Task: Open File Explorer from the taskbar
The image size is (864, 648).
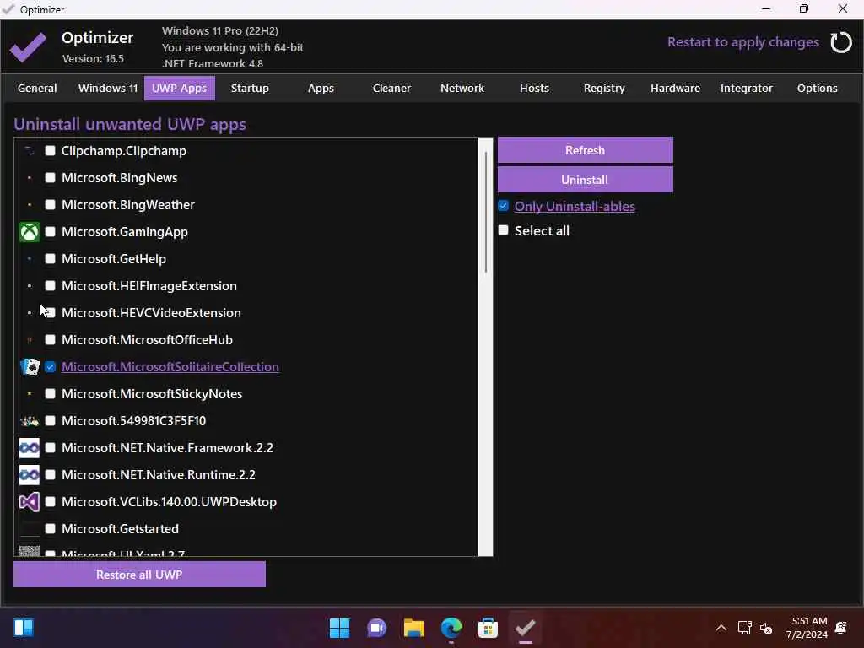Action: (413, 628)
